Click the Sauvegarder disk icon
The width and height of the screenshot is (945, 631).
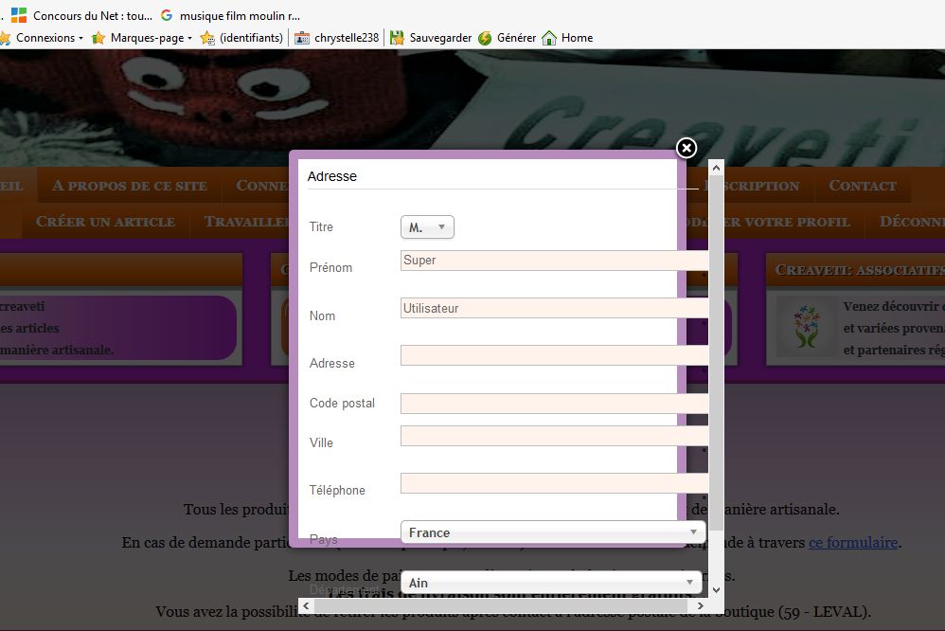pos(397,38)
